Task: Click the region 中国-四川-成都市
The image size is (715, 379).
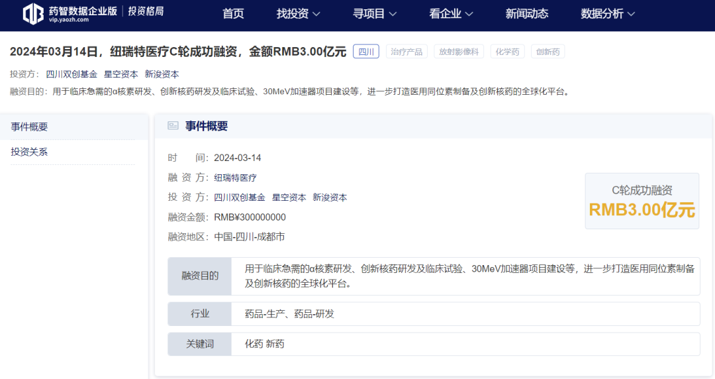Action: tap(250, 237)
